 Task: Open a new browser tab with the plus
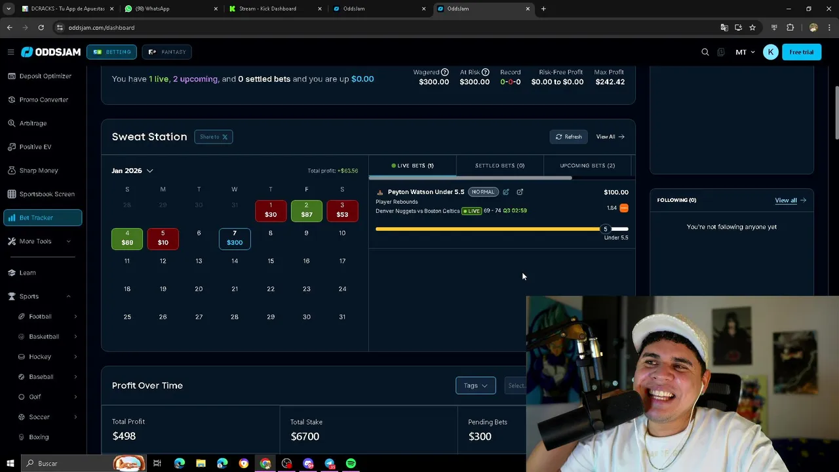point(543,9)
